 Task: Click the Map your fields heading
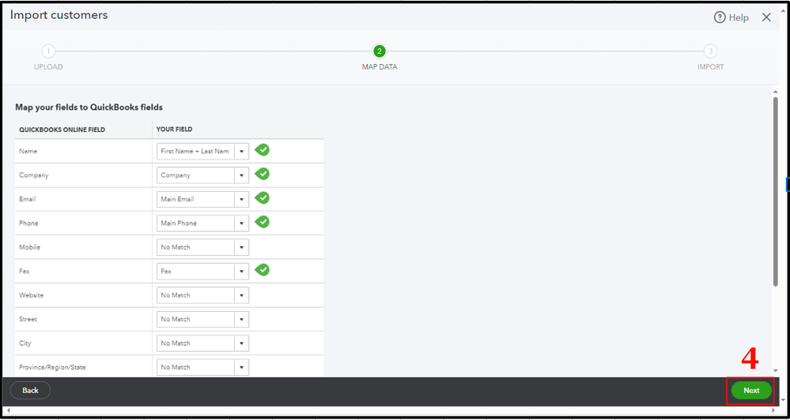point(89,107)
